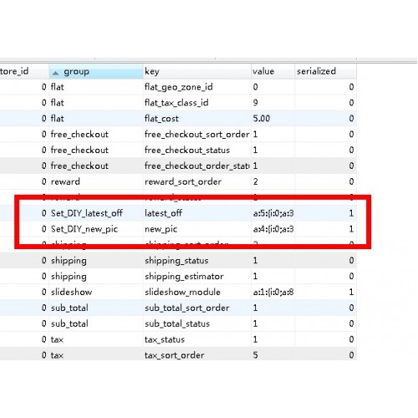The height and width of the screenshot is (418, 418).
Task: Select the latest_off serialized value cell
Action: click(x=325, y=213)
